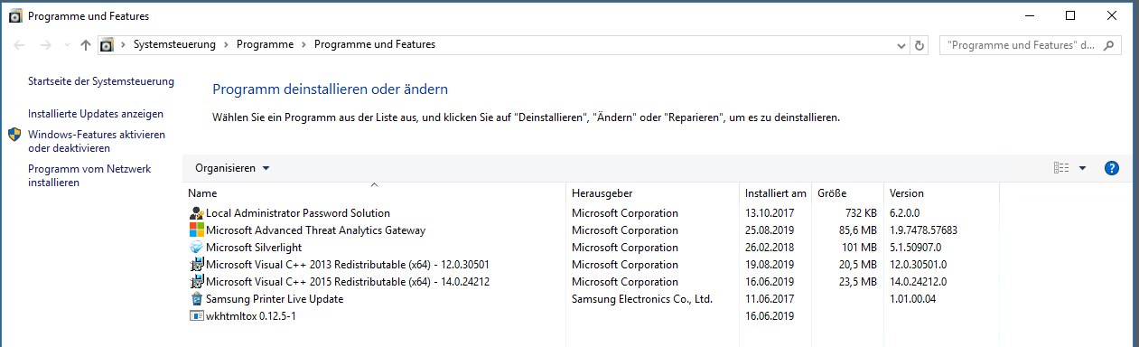Click install date 13.10.2017
Screen dimensions: 1139x347
click(769, 213)
